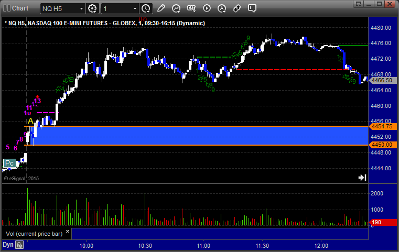Image resolution: width=399 pixels, height=252 pixels.
Task: Select the magenta 13 countdown marker
Action: 37,101
